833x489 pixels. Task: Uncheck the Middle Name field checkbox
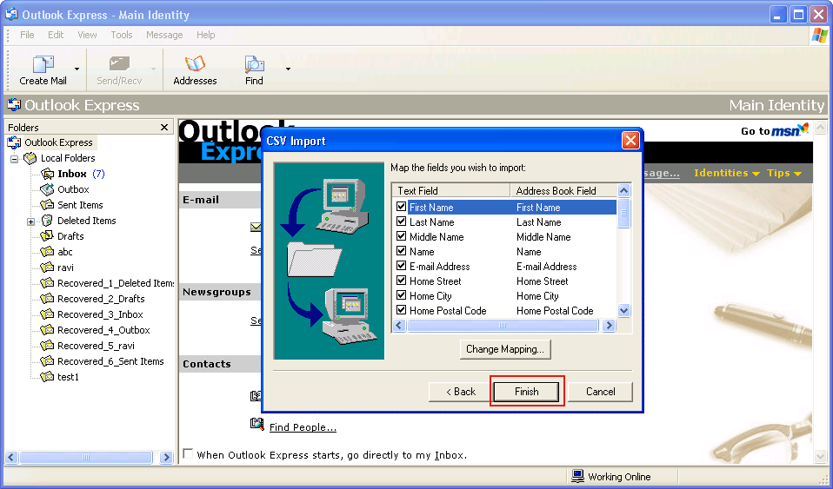401,236
